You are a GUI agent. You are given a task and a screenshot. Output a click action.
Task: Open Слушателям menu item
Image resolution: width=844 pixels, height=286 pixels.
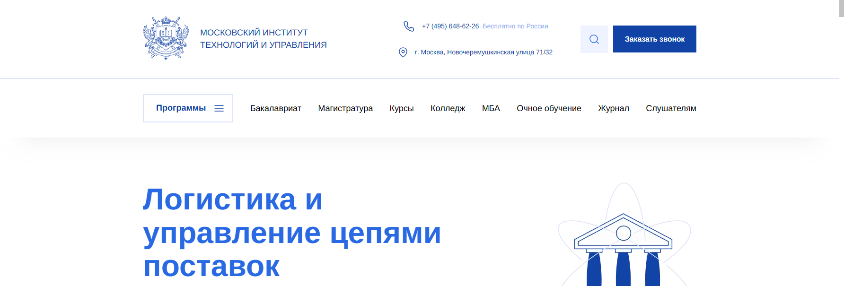click(x=671, y=108)
